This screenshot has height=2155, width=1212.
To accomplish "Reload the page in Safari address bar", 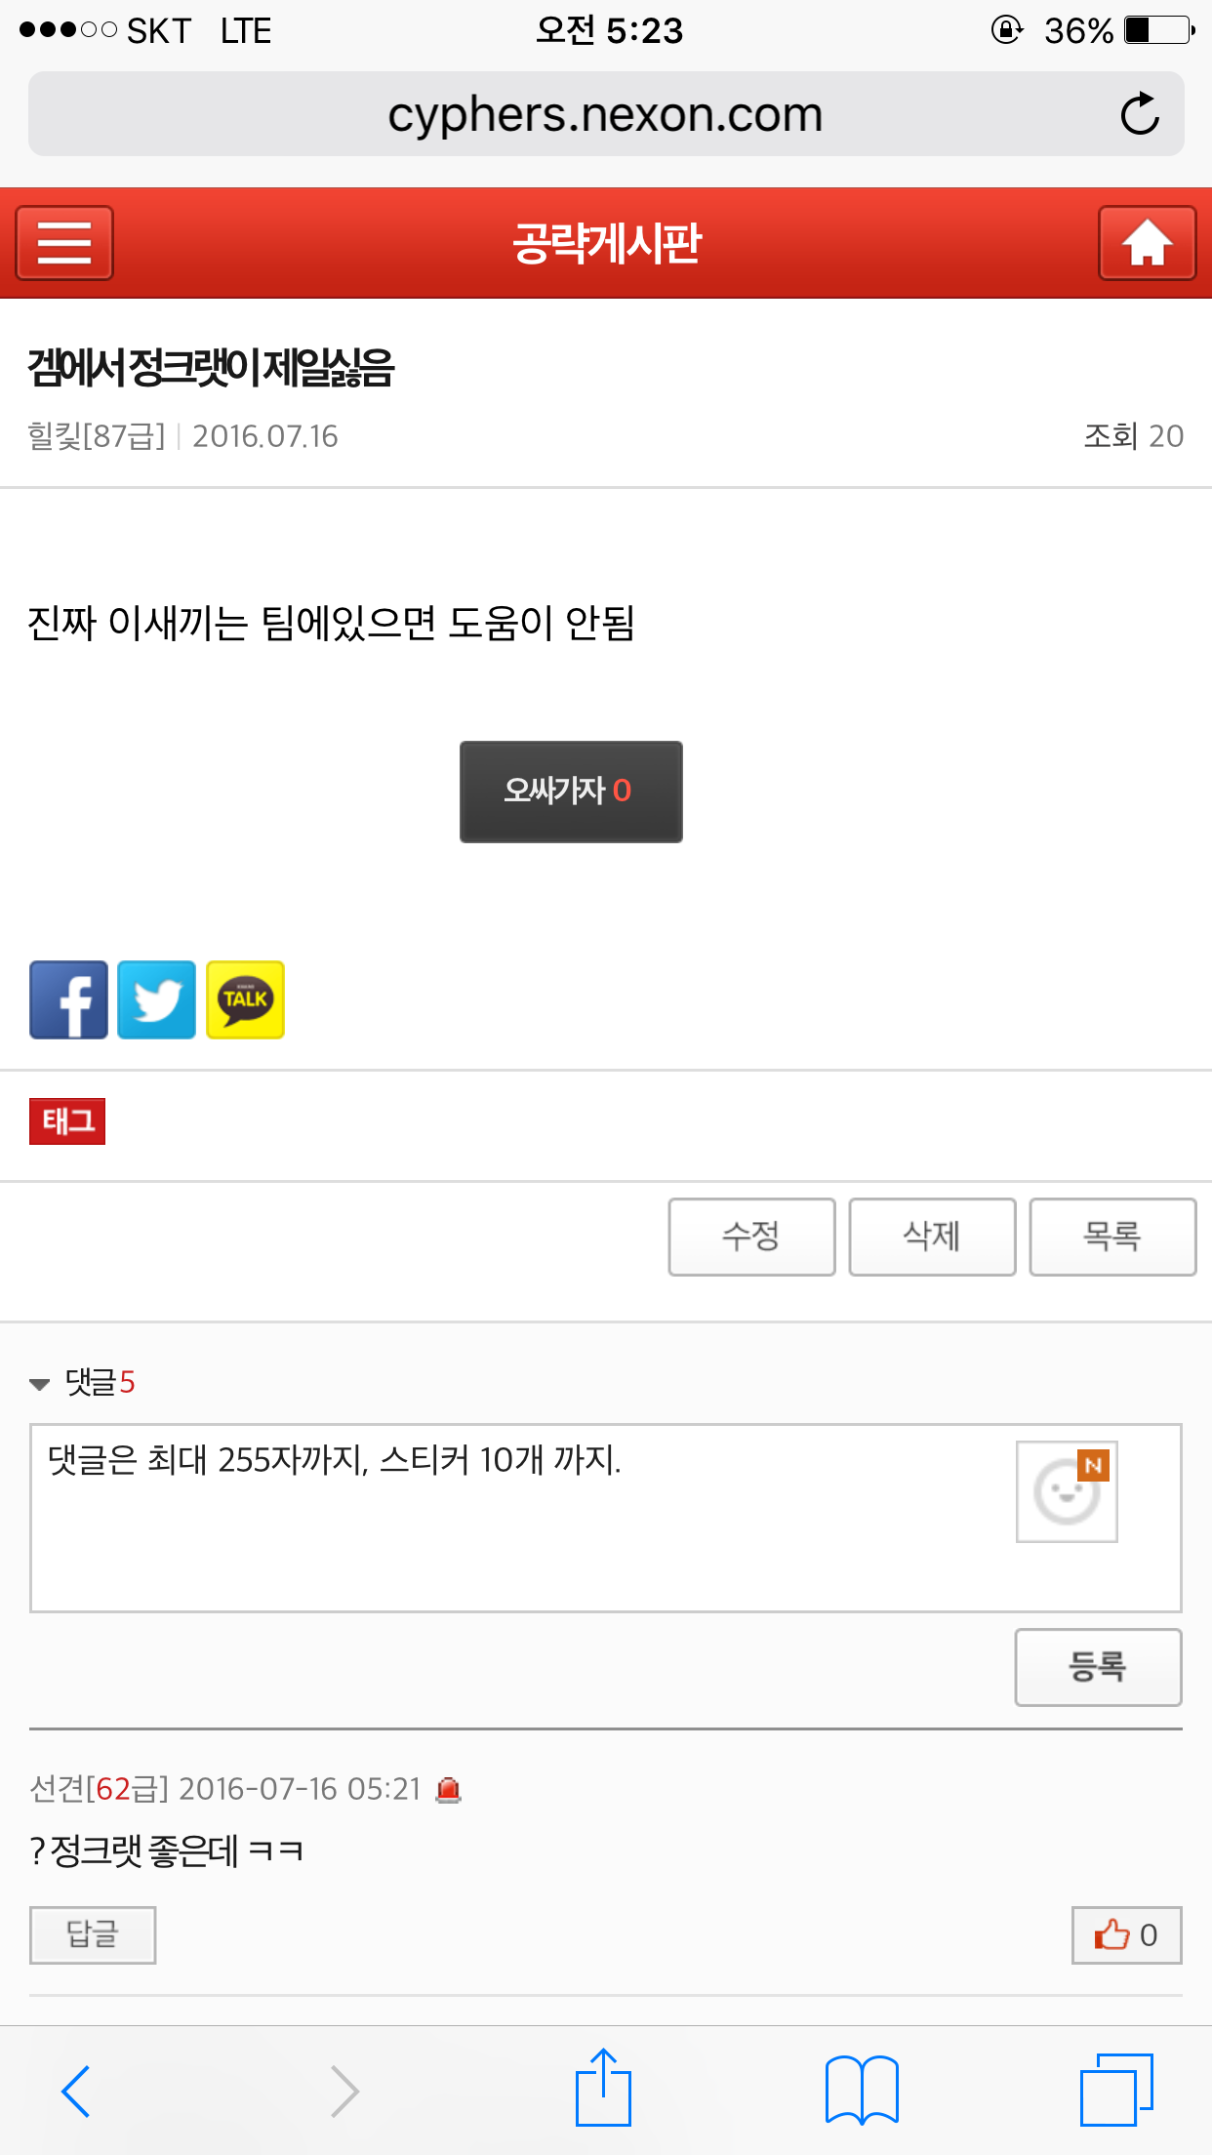I will click(1139, 115).
